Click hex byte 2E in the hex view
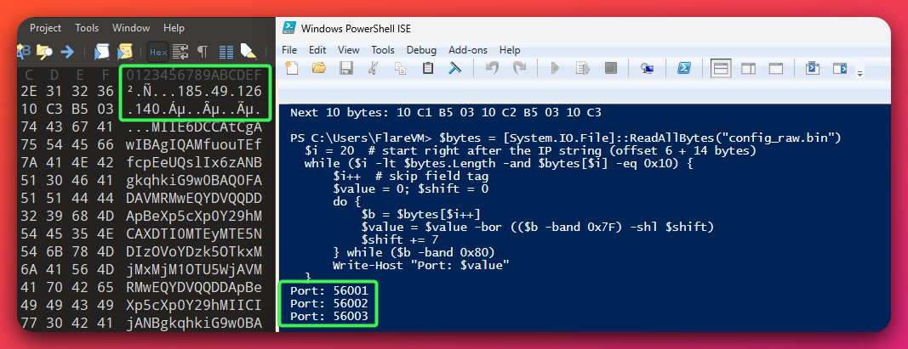 [28, 92]
